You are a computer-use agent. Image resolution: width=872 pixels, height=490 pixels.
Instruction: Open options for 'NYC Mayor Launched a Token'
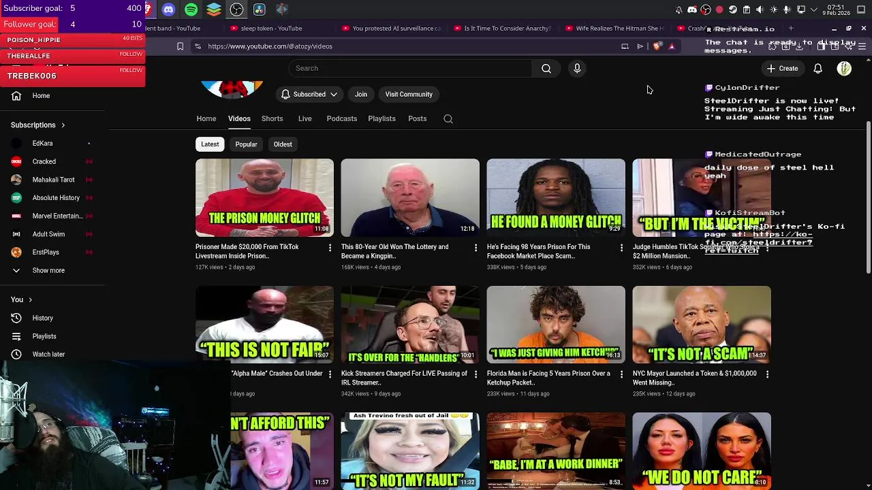tap(767, 374)
